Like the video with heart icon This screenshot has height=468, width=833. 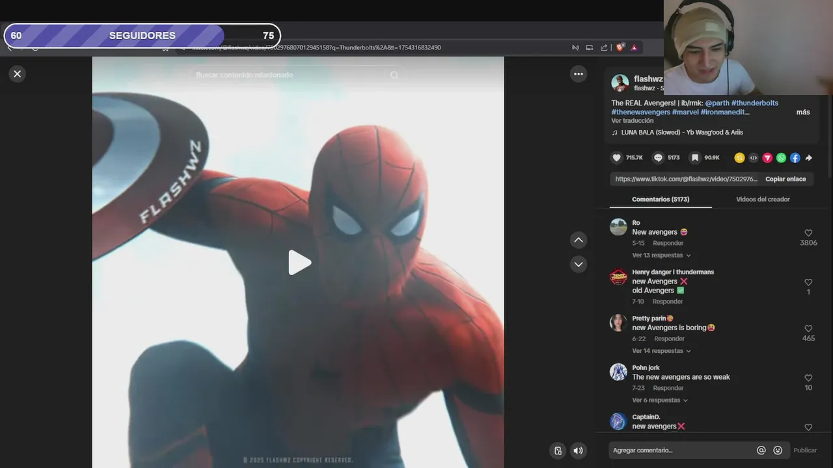[x=617, y=158]
